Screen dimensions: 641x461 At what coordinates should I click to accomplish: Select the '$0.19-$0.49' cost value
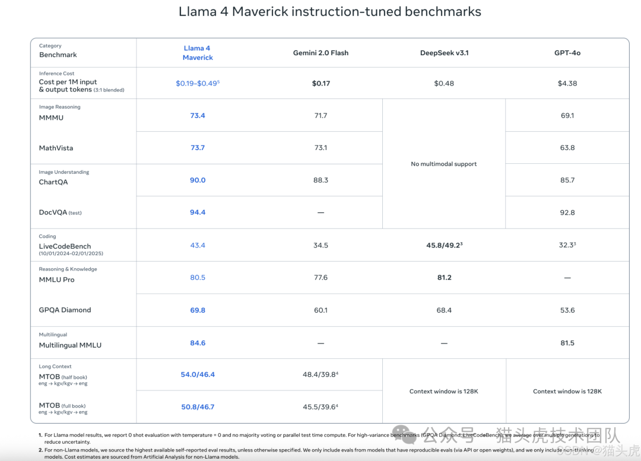coord(198,84)
